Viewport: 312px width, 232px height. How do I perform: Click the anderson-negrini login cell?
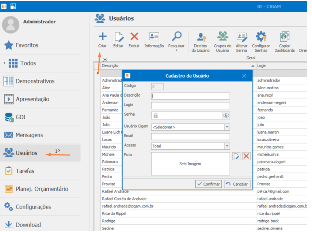coord(282,102)
